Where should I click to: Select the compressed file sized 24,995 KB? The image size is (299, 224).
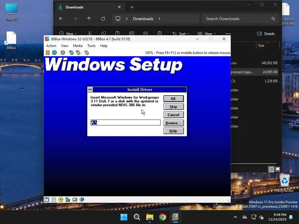[254, 72]
